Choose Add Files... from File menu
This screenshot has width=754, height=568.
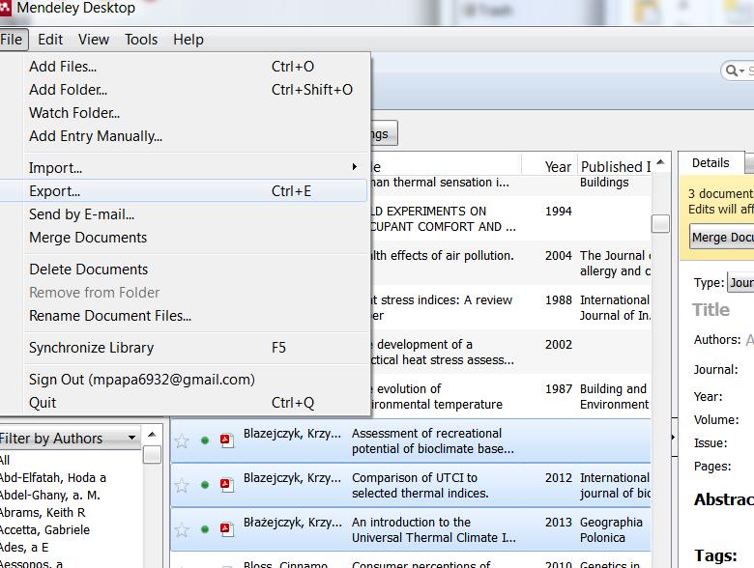(185, 67)
